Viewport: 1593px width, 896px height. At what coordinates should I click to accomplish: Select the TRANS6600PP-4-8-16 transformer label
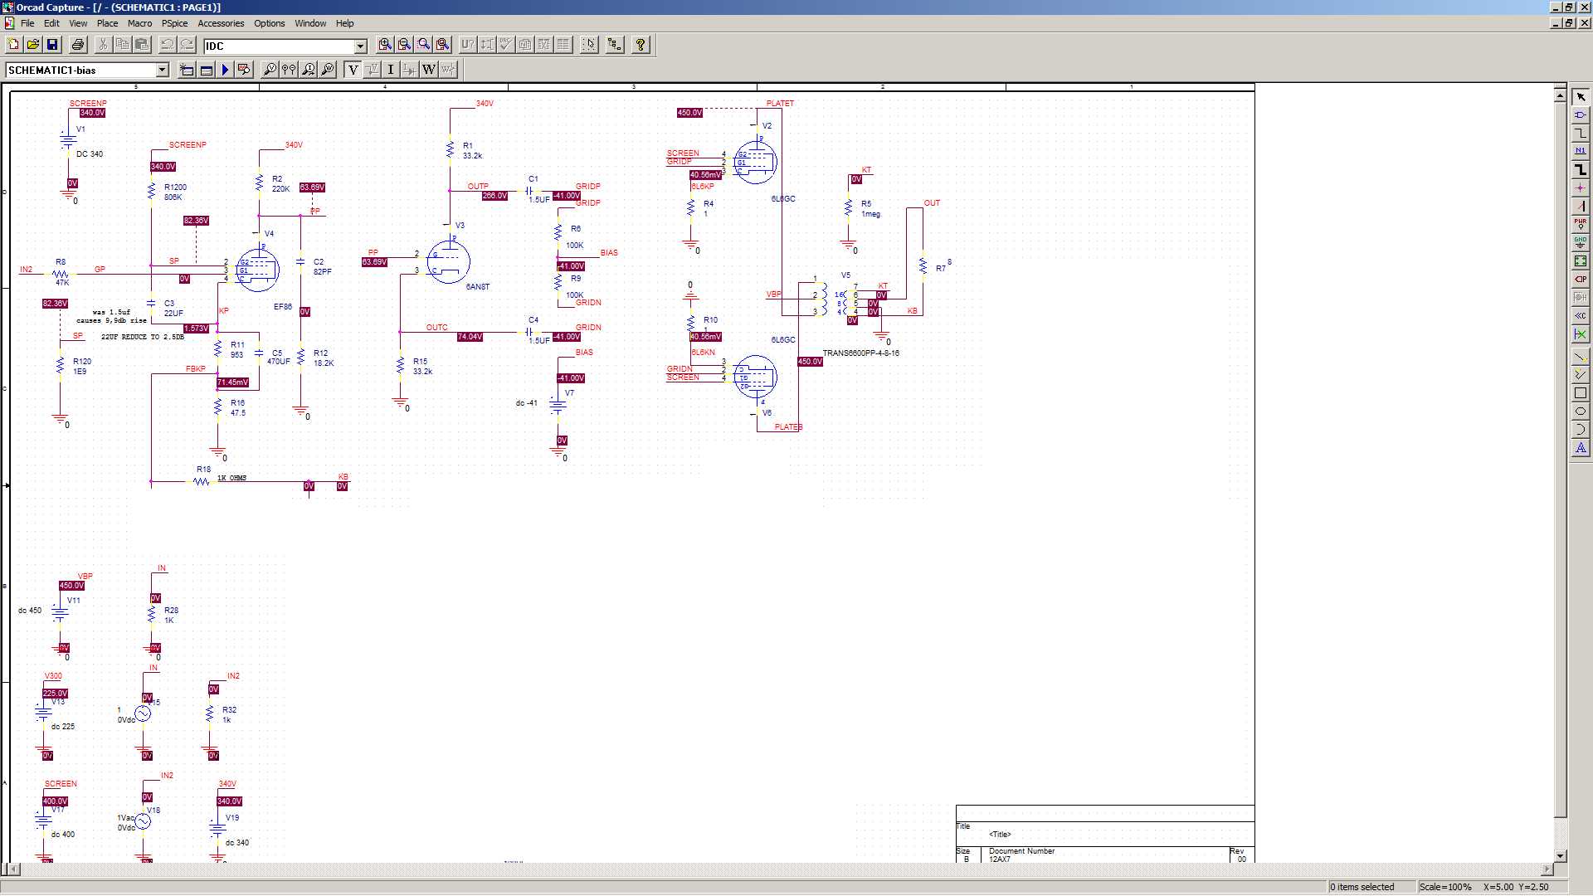860,353
